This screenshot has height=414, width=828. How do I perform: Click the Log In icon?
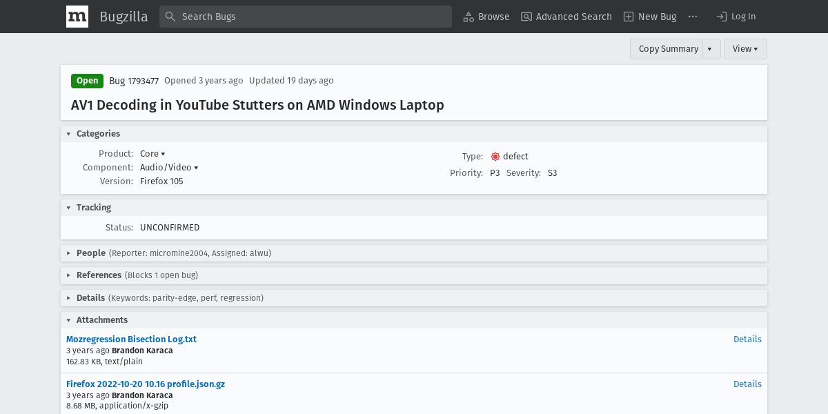click(722, 17)
